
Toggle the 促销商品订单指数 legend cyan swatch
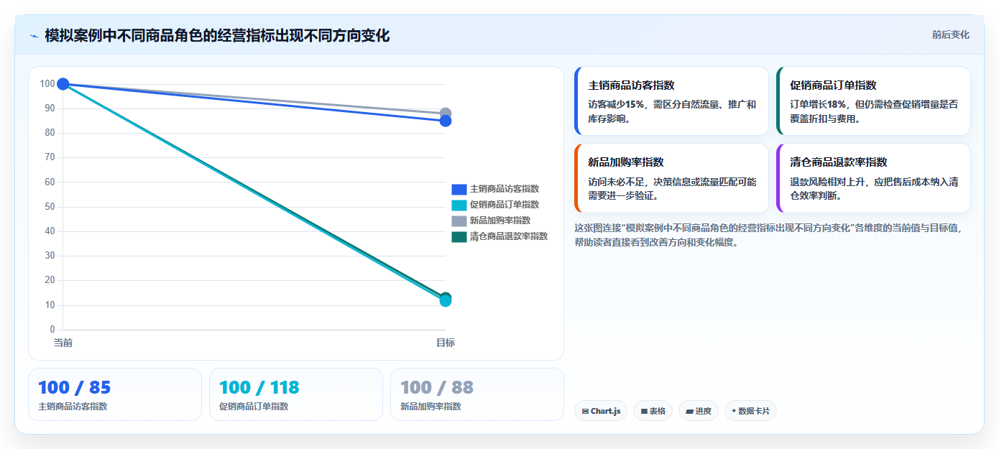click(x=459, y=205)
